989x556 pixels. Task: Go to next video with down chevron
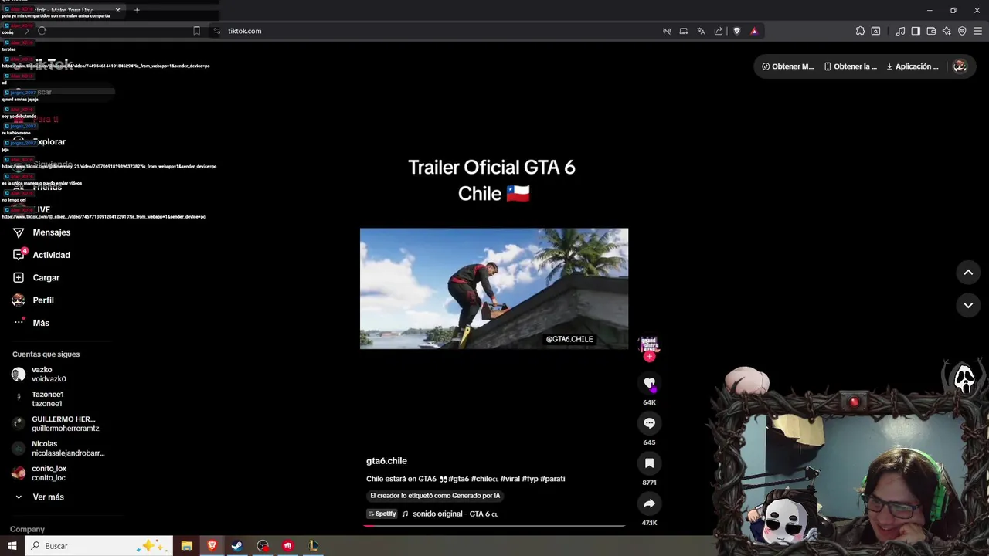968,305
